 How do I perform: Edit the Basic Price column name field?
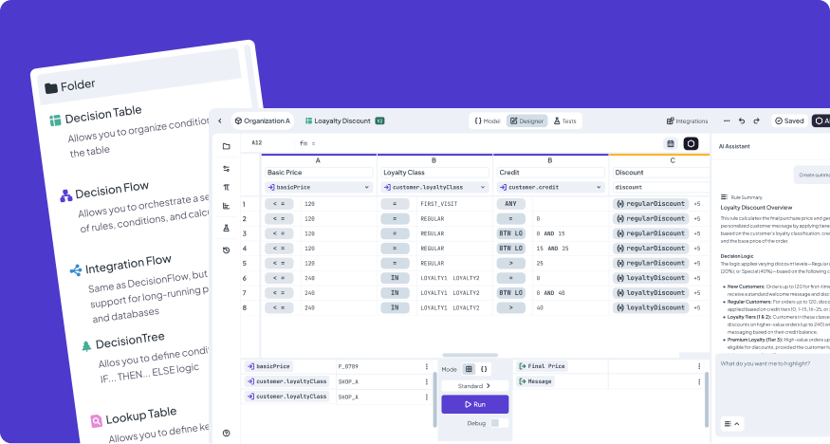[319, 173]
